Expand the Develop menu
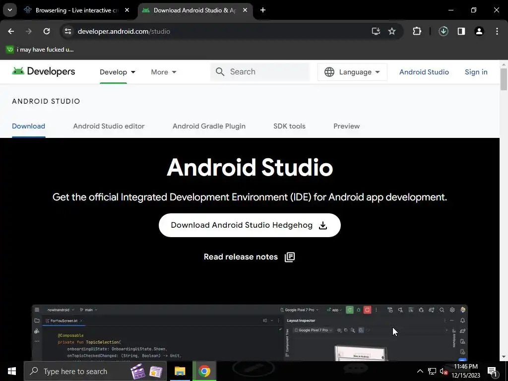The height and width of the screenshot is (381, 508). (x=117, y=72)
